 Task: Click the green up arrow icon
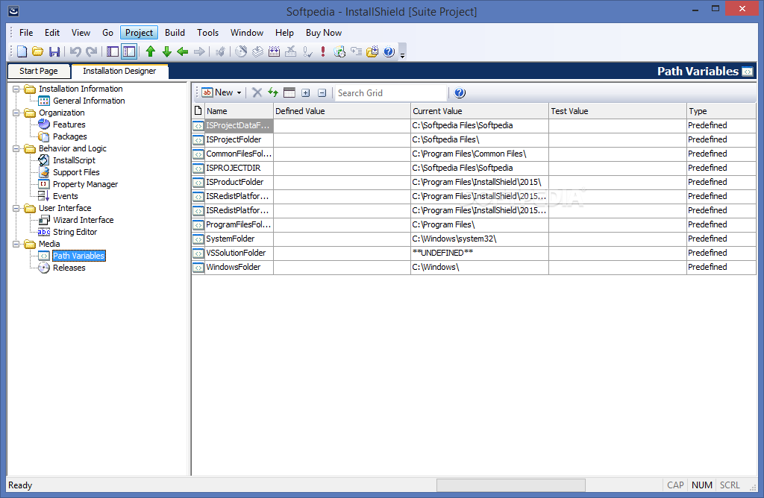151,51
